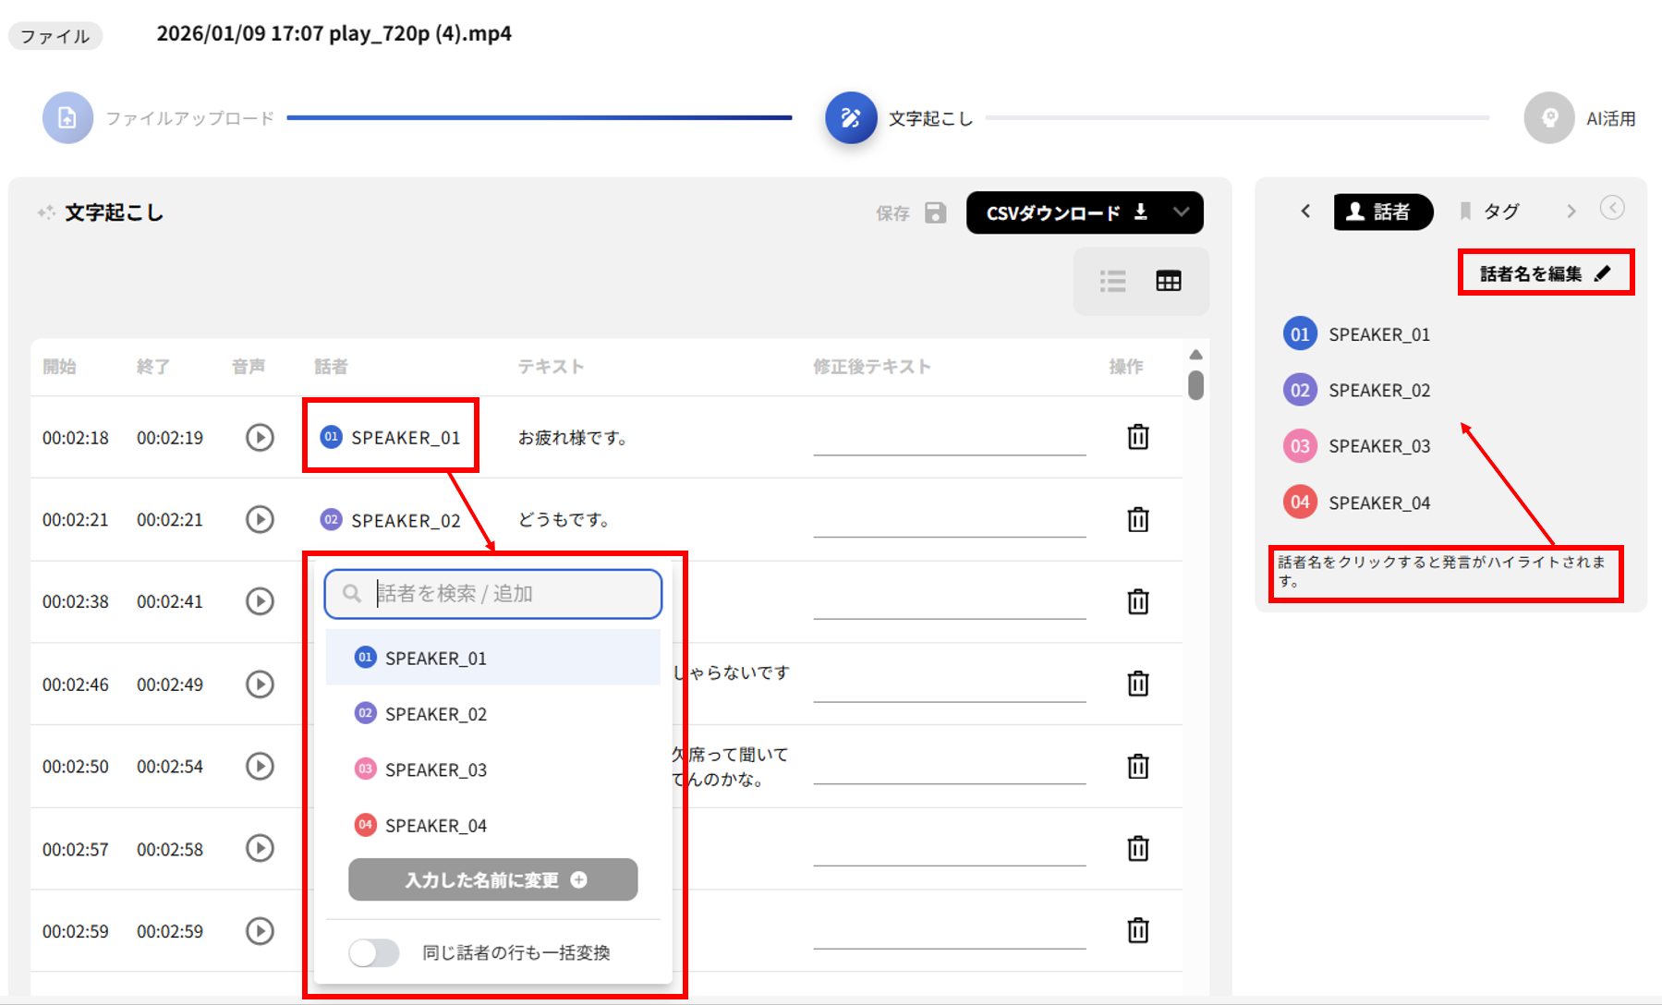Image resolution: width=1662 pixels, height=1005 pixels.
Task: Open the AI活用 step icon
Action: [x=1548, y=118]
